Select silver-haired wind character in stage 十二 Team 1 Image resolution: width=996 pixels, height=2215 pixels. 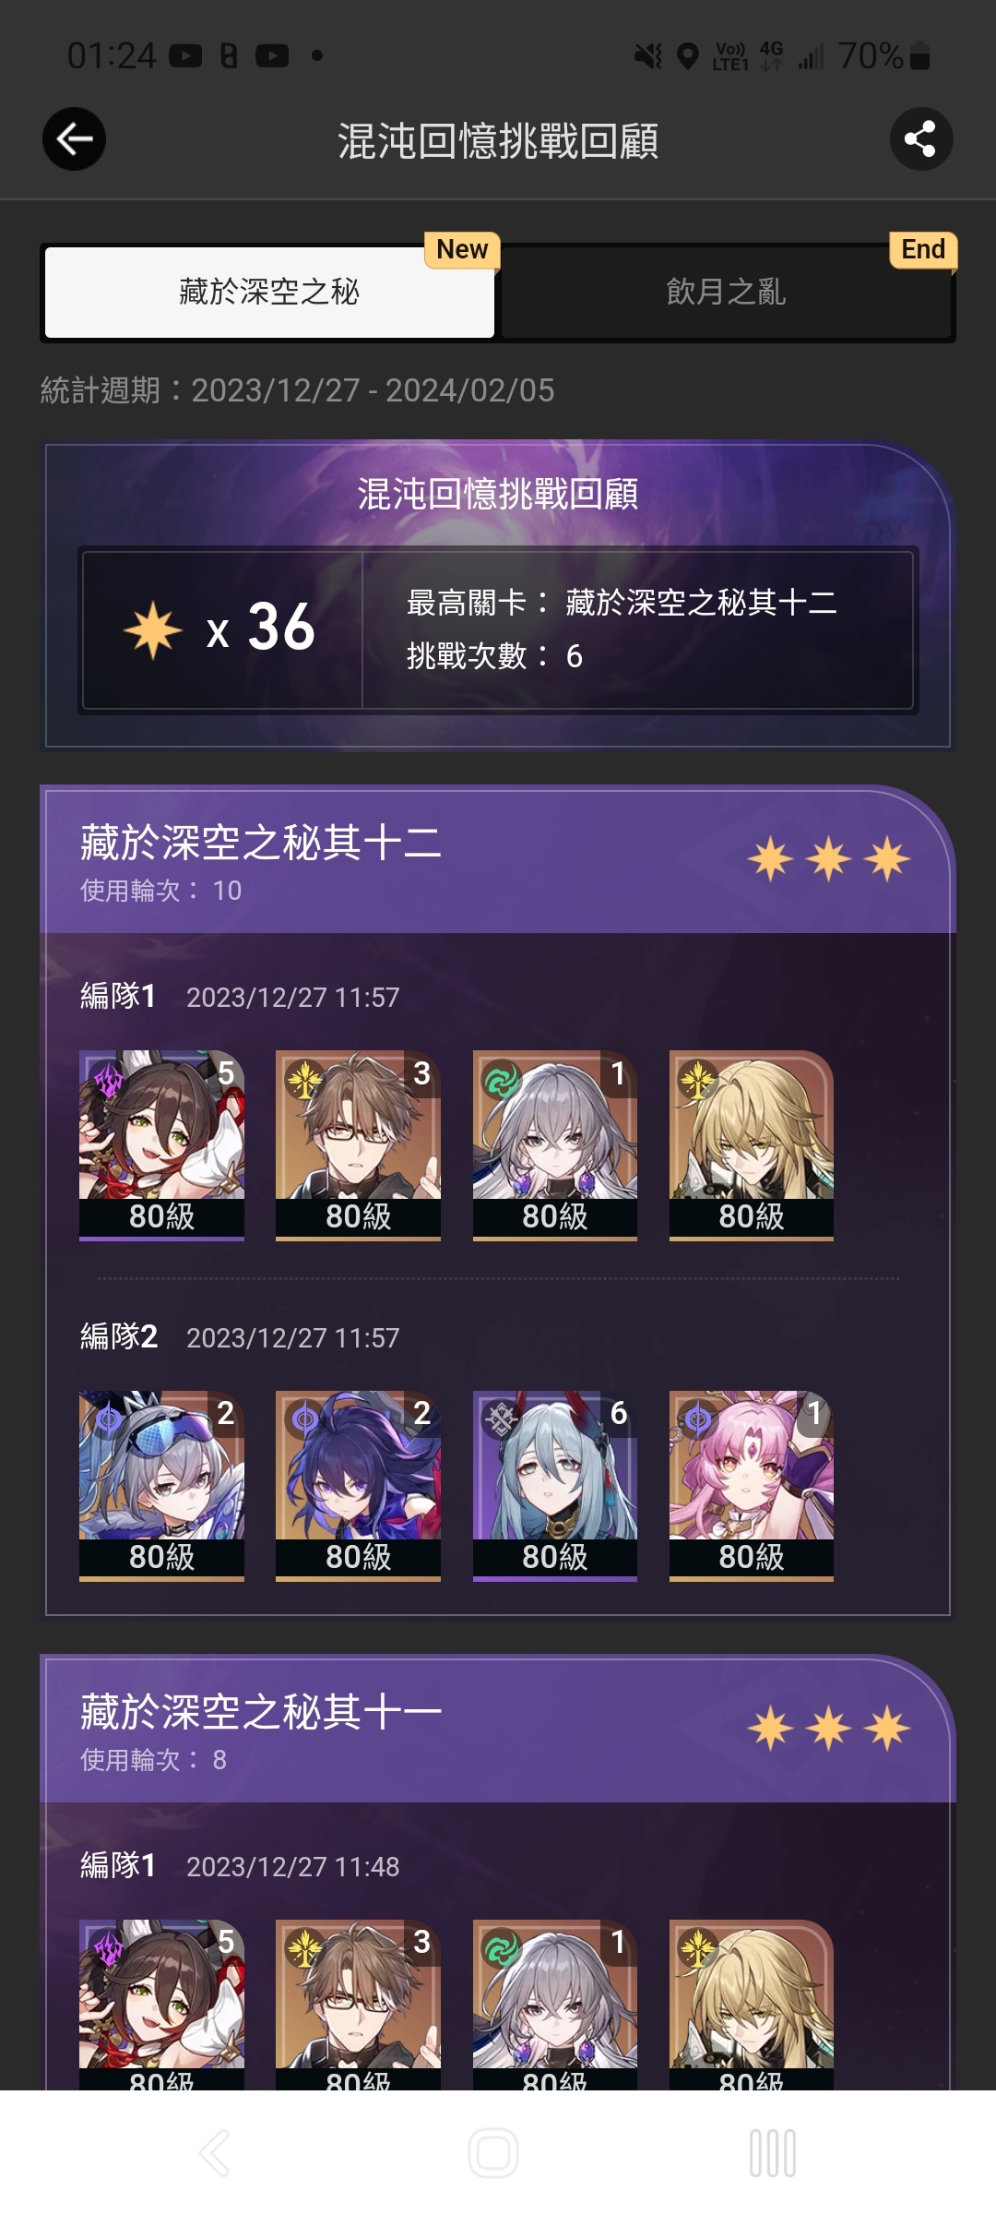click(554, 1145)
